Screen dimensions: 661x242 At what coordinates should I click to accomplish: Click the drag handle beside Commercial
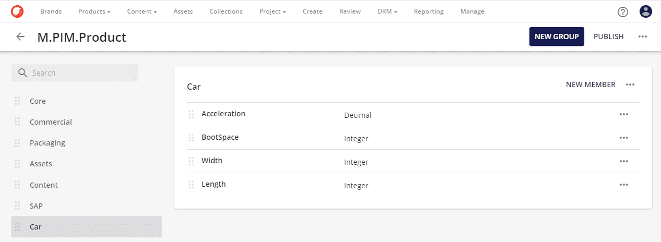(x=17, y=122)
